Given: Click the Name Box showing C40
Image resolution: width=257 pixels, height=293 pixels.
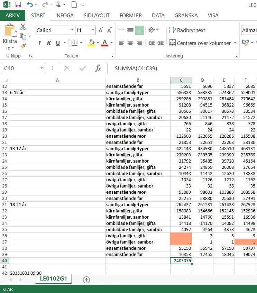Looking at the screenshot, I should [x=21, y=68].
